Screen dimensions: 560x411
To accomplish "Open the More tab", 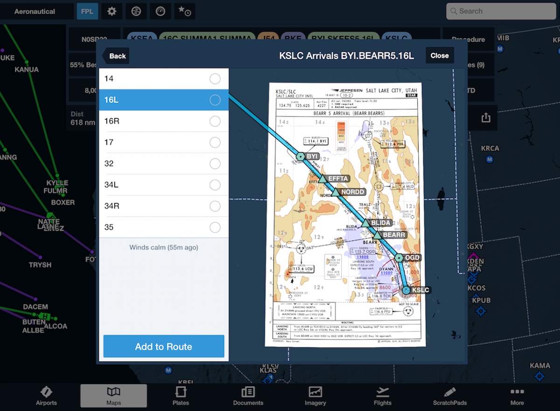I will pyautogui.click(x=517, y=396).
